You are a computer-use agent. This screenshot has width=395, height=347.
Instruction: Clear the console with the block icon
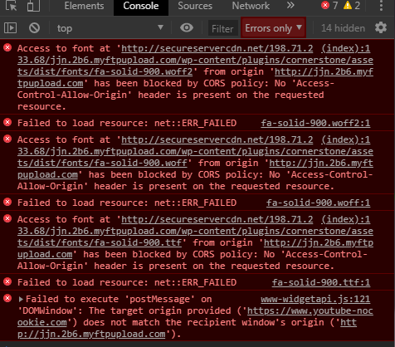(x=35, y=28)
